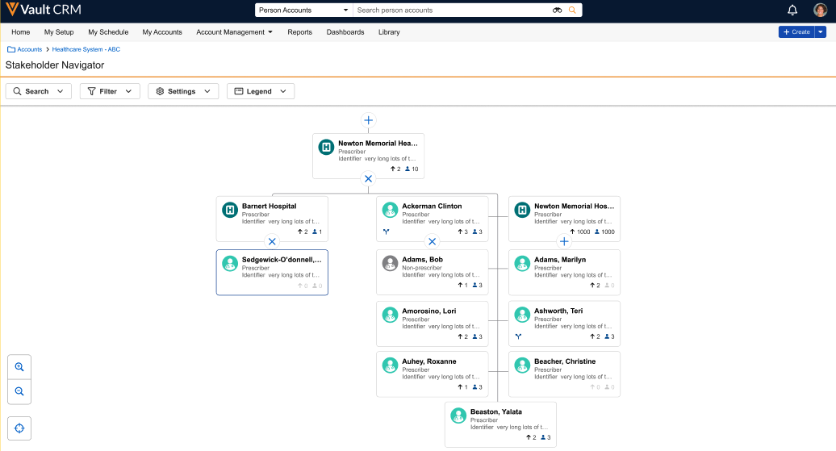This screenshot has height=451, width=836.
Task: Collapse children under Barnert Hospital node
Action: tap(272, 241)
